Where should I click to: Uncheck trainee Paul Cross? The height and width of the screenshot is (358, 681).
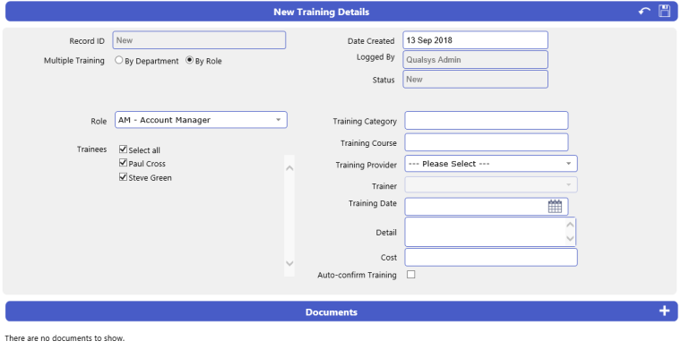pyautogui.click(x=123, y=163)
